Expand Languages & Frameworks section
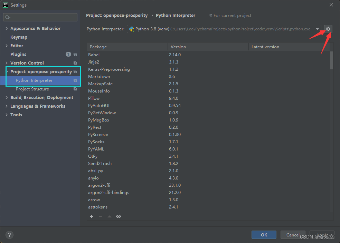The width and height of the screenshot is (340, 243). coord(7,106)
